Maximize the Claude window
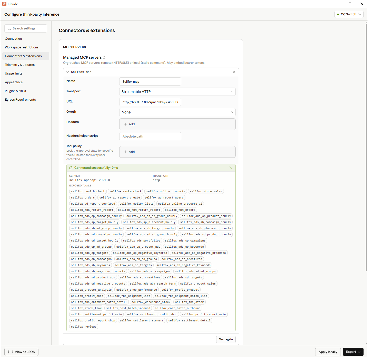 (350, 4)
